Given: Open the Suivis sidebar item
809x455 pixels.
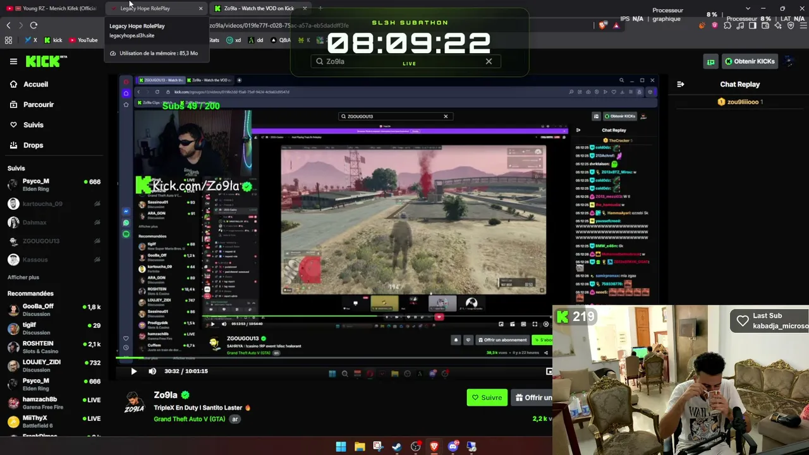Looking at the screenshot, I should [33, 124].
